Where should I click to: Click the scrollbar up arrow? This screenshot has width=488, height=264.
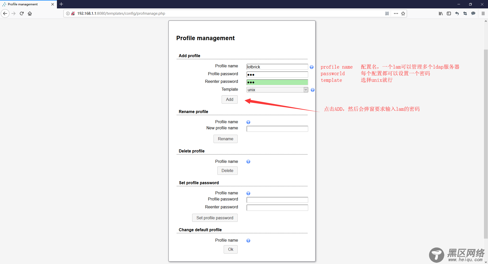[x=486, y=21]
